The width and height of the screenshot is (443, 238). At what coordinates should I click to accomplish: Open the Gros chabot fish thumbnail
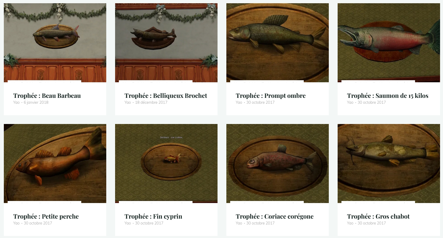click(x=389, y=163)
